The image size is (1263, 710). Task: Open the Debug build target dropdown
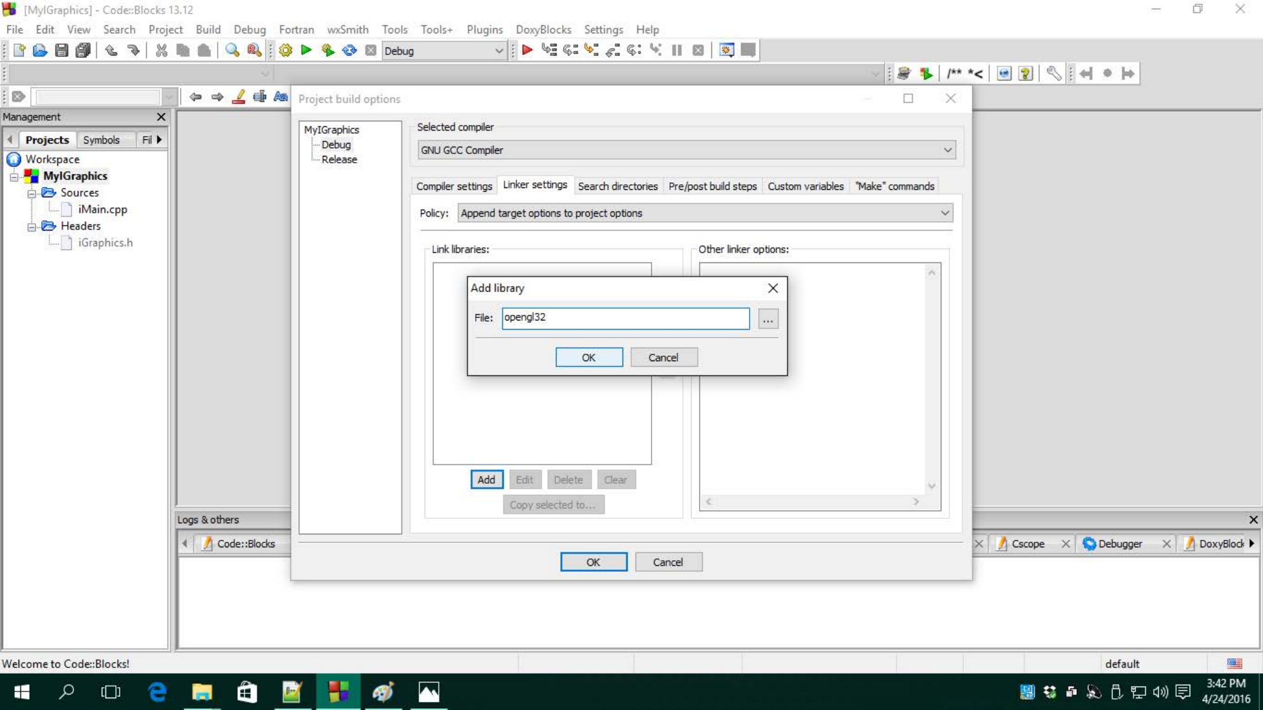coord(444,51)
